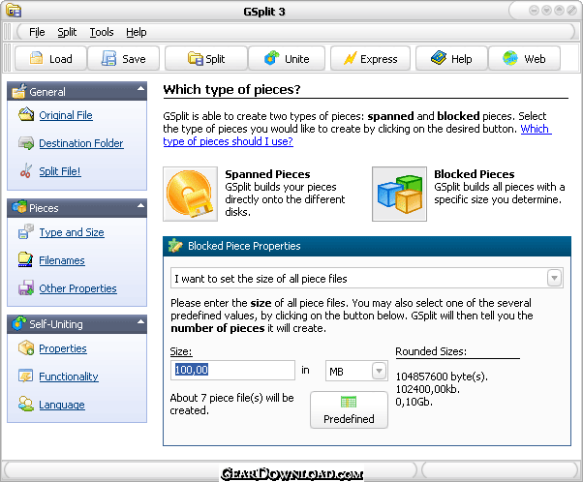Click the toolbar grip handle
Screen dimensions: 583x482
[7, 58]
